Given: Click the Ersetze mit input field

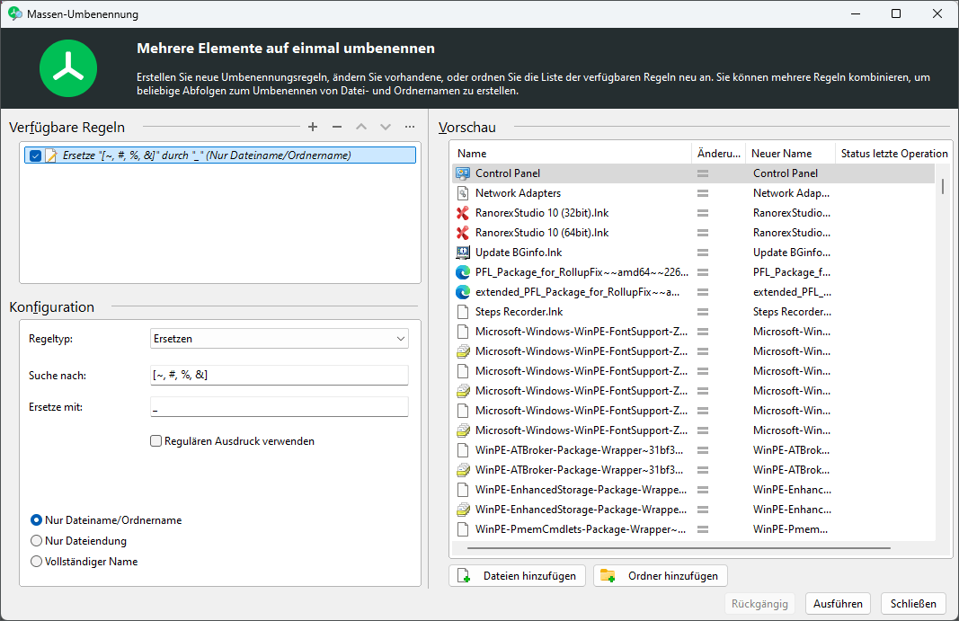Looking at the screenshot, I should click(x=280, y=407).
